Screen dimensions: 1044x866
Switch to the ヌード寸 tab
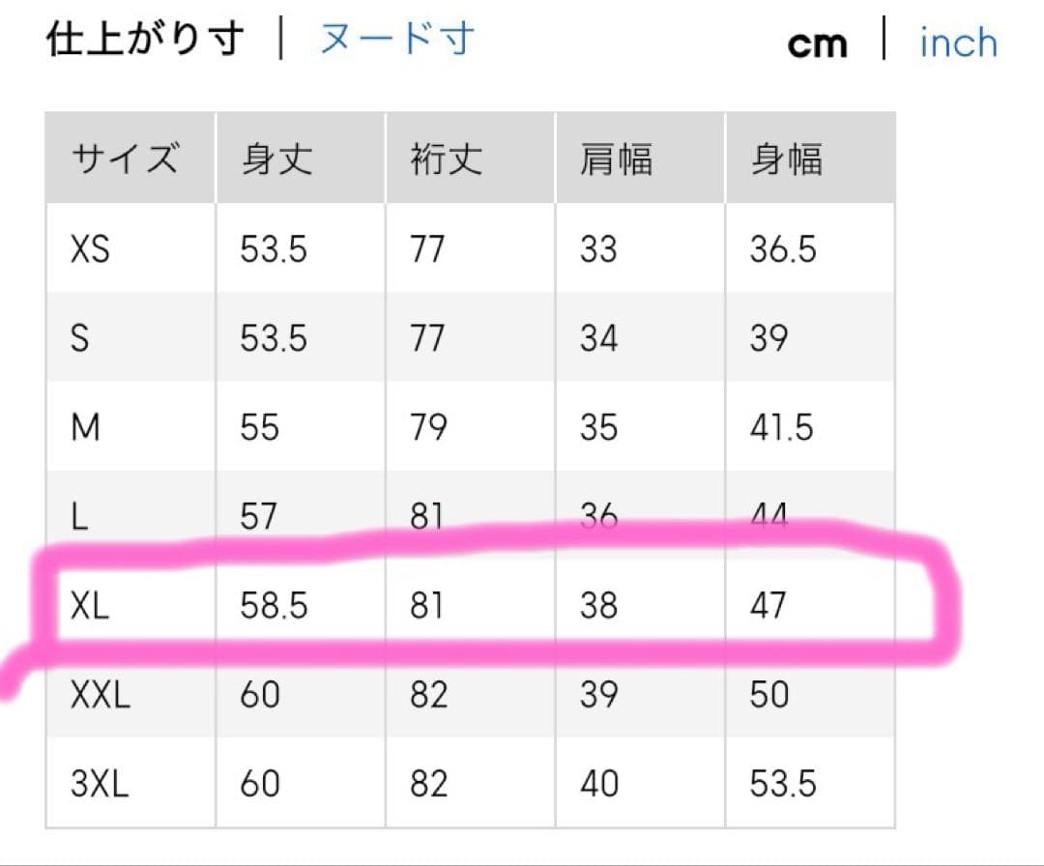[396, 41]
